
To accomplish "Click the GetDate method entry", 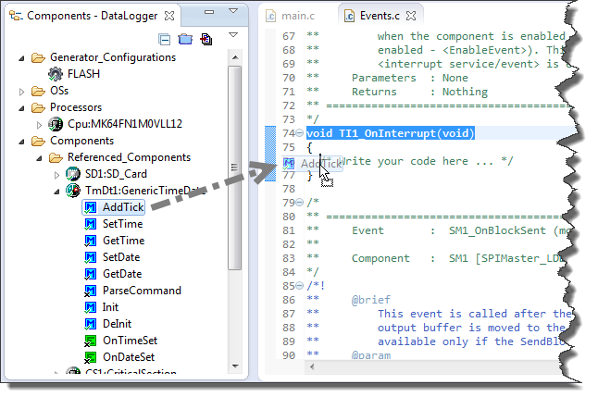I will pos(122,274).
